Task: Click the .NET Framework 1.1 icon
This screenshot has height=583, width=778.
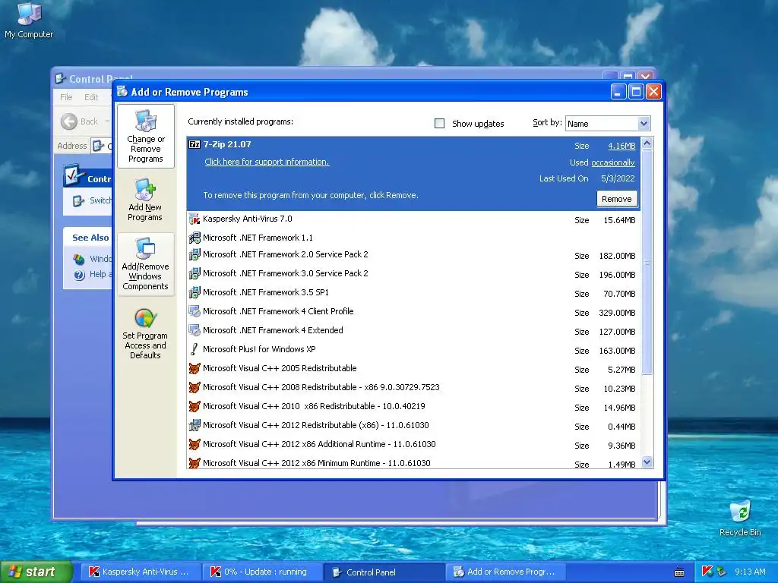Action: 194,238
